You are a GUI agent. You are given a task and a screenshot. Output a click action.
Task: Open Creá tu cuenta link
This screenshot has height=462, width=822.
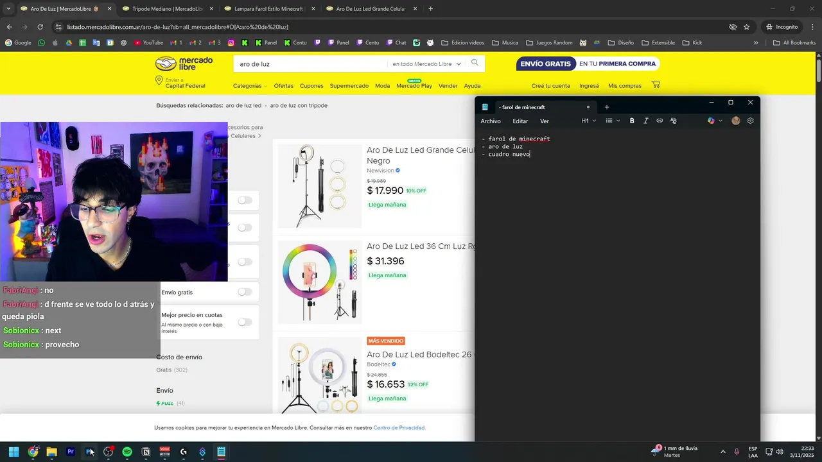coord(550,86)
